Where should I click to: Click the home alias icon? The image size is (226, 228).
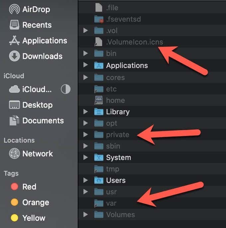pos(99,100)
